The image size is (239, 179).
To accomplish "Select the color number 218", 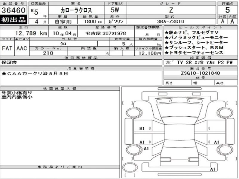I will (x=48, y=53).
